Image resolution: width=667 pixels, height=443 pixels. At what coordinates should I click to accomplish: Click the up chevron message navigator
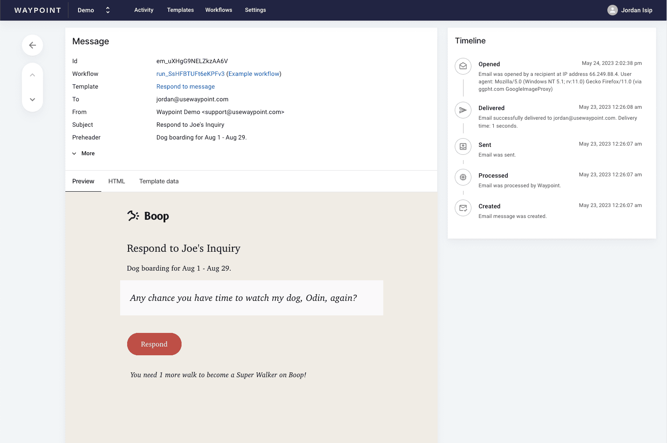32,75
